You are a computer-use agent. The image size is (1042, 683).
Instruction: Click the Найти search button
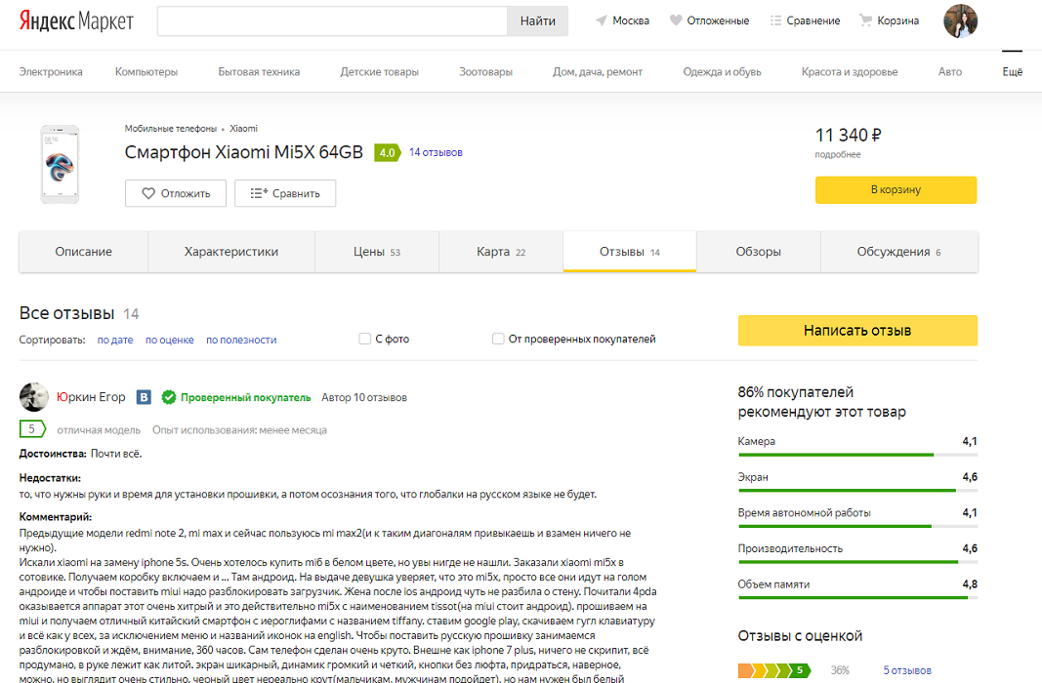pyautogui.click(x=538, y=21)
